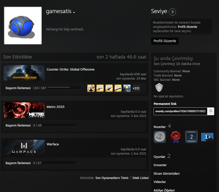Click Warface Başarım İlerlemesi label
Viewport: 219px width, 192px height.
[x=18, y=163]
